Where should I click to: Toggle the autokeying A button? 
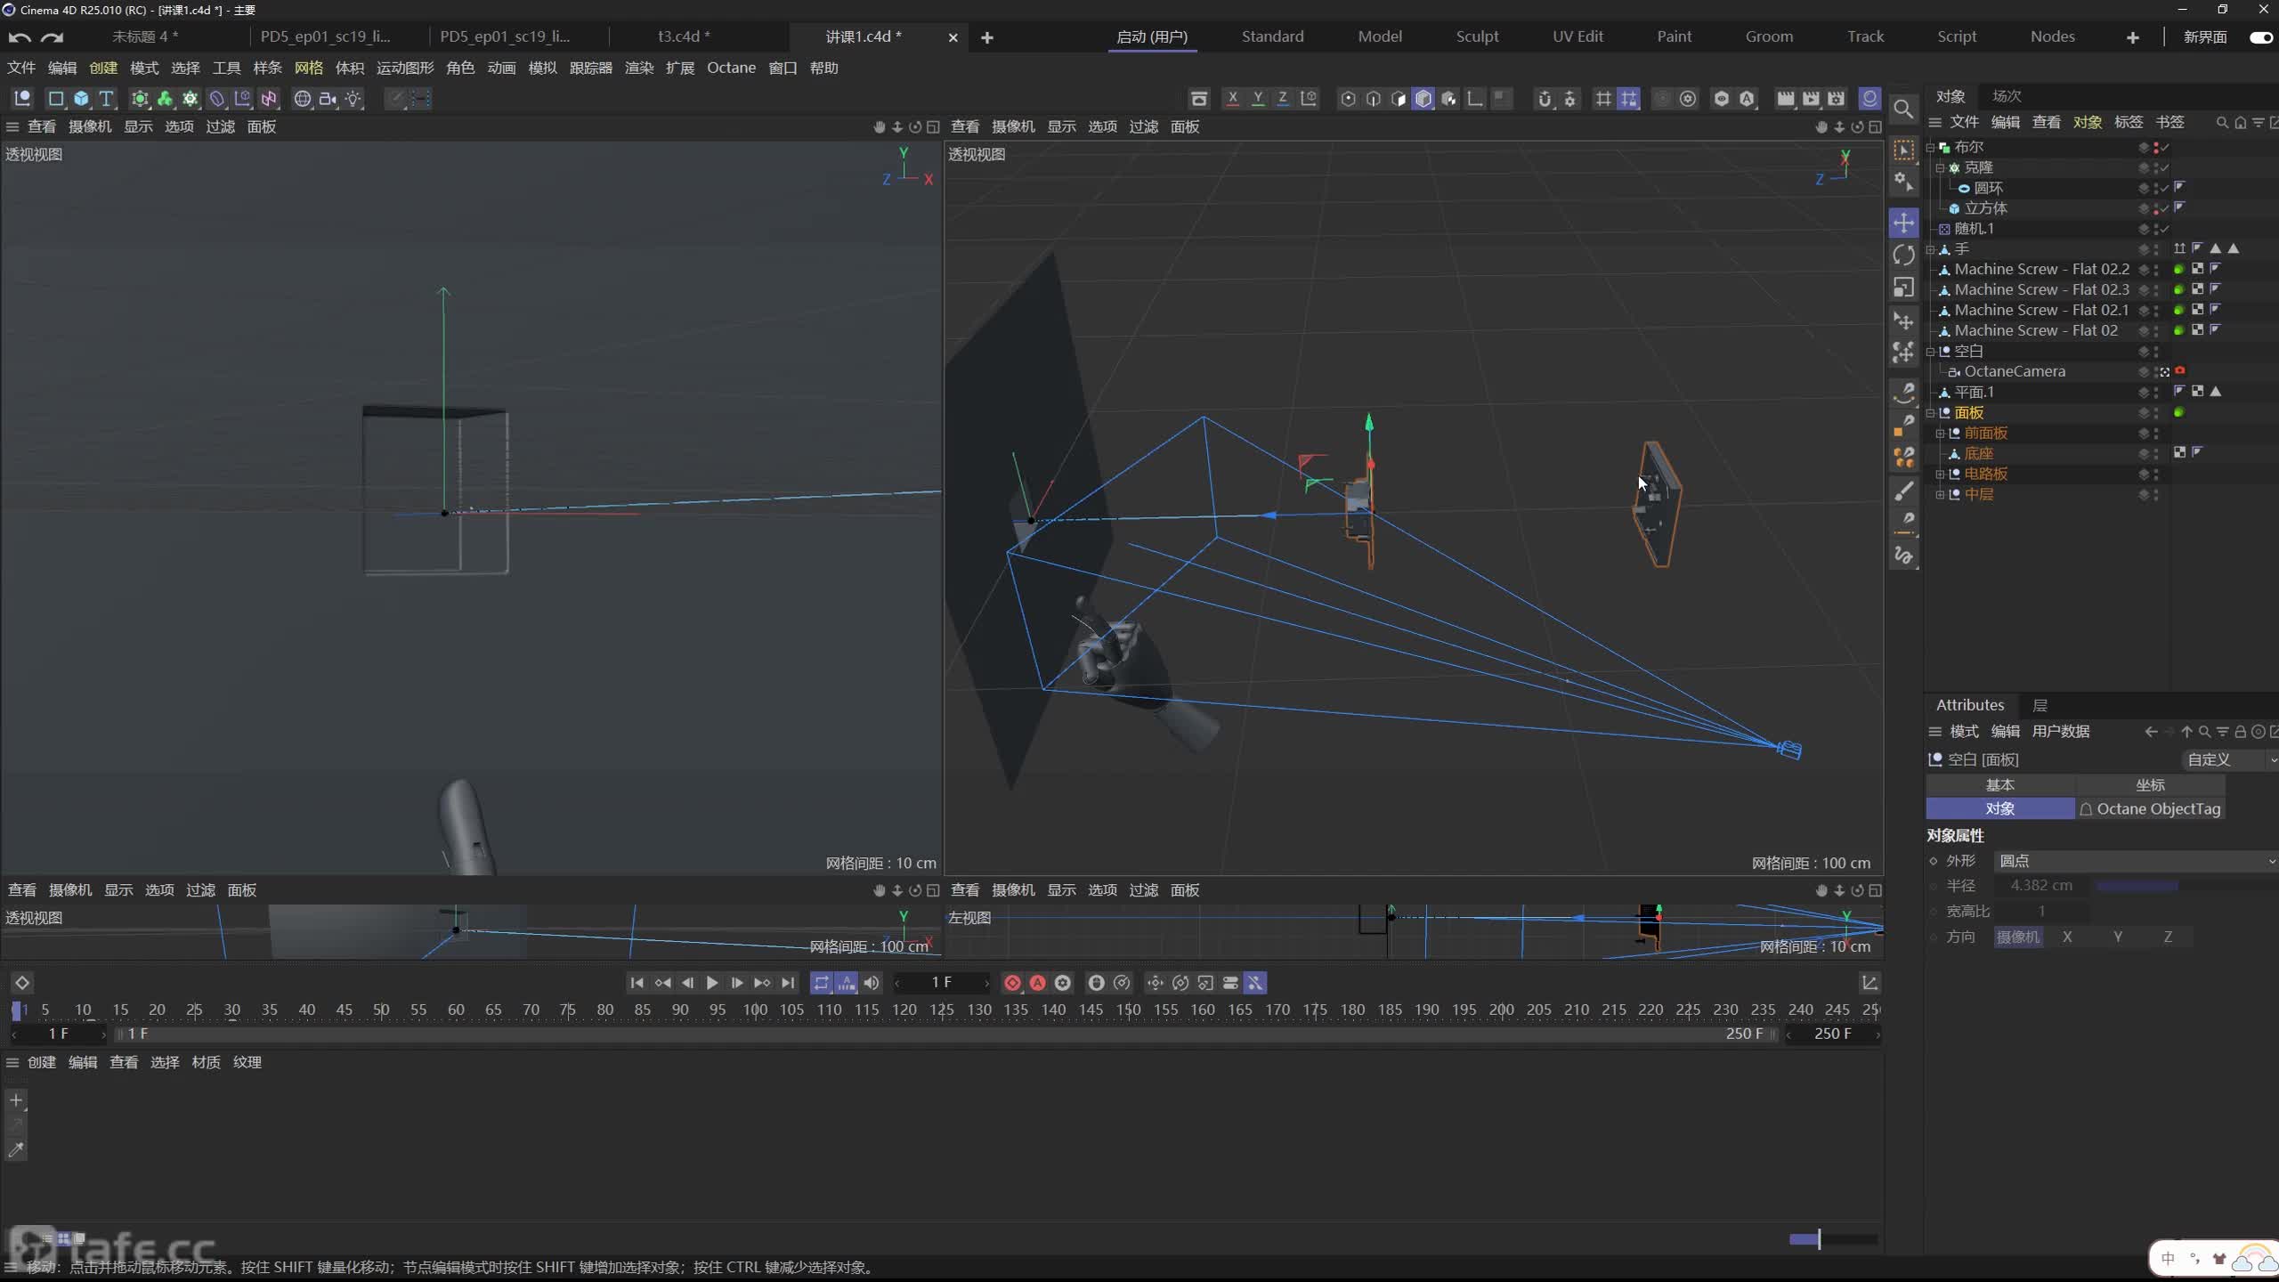(x=1037, y=983)
